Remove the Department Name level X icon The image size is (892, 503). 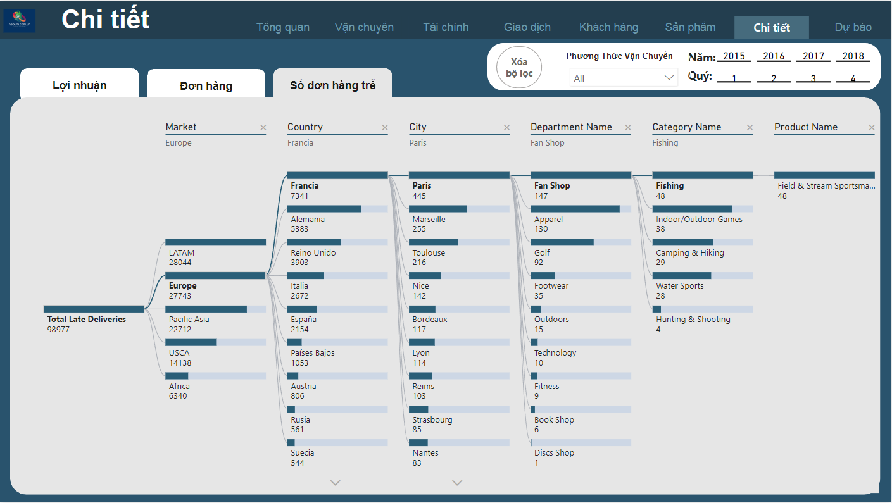pyautogui.click(x=628, y=128)
